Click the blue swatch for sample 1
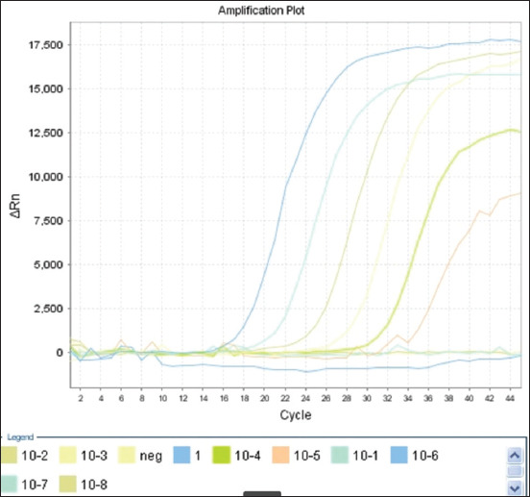Screen dimensions: 530x497 (x=181, y=455)
